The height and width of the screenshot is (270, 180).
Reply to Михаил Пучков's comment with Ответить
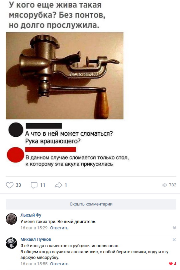click(59, 264)
